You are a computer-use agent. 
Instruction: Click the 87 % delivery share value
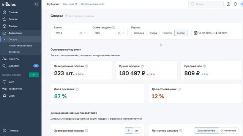point(60,96)
